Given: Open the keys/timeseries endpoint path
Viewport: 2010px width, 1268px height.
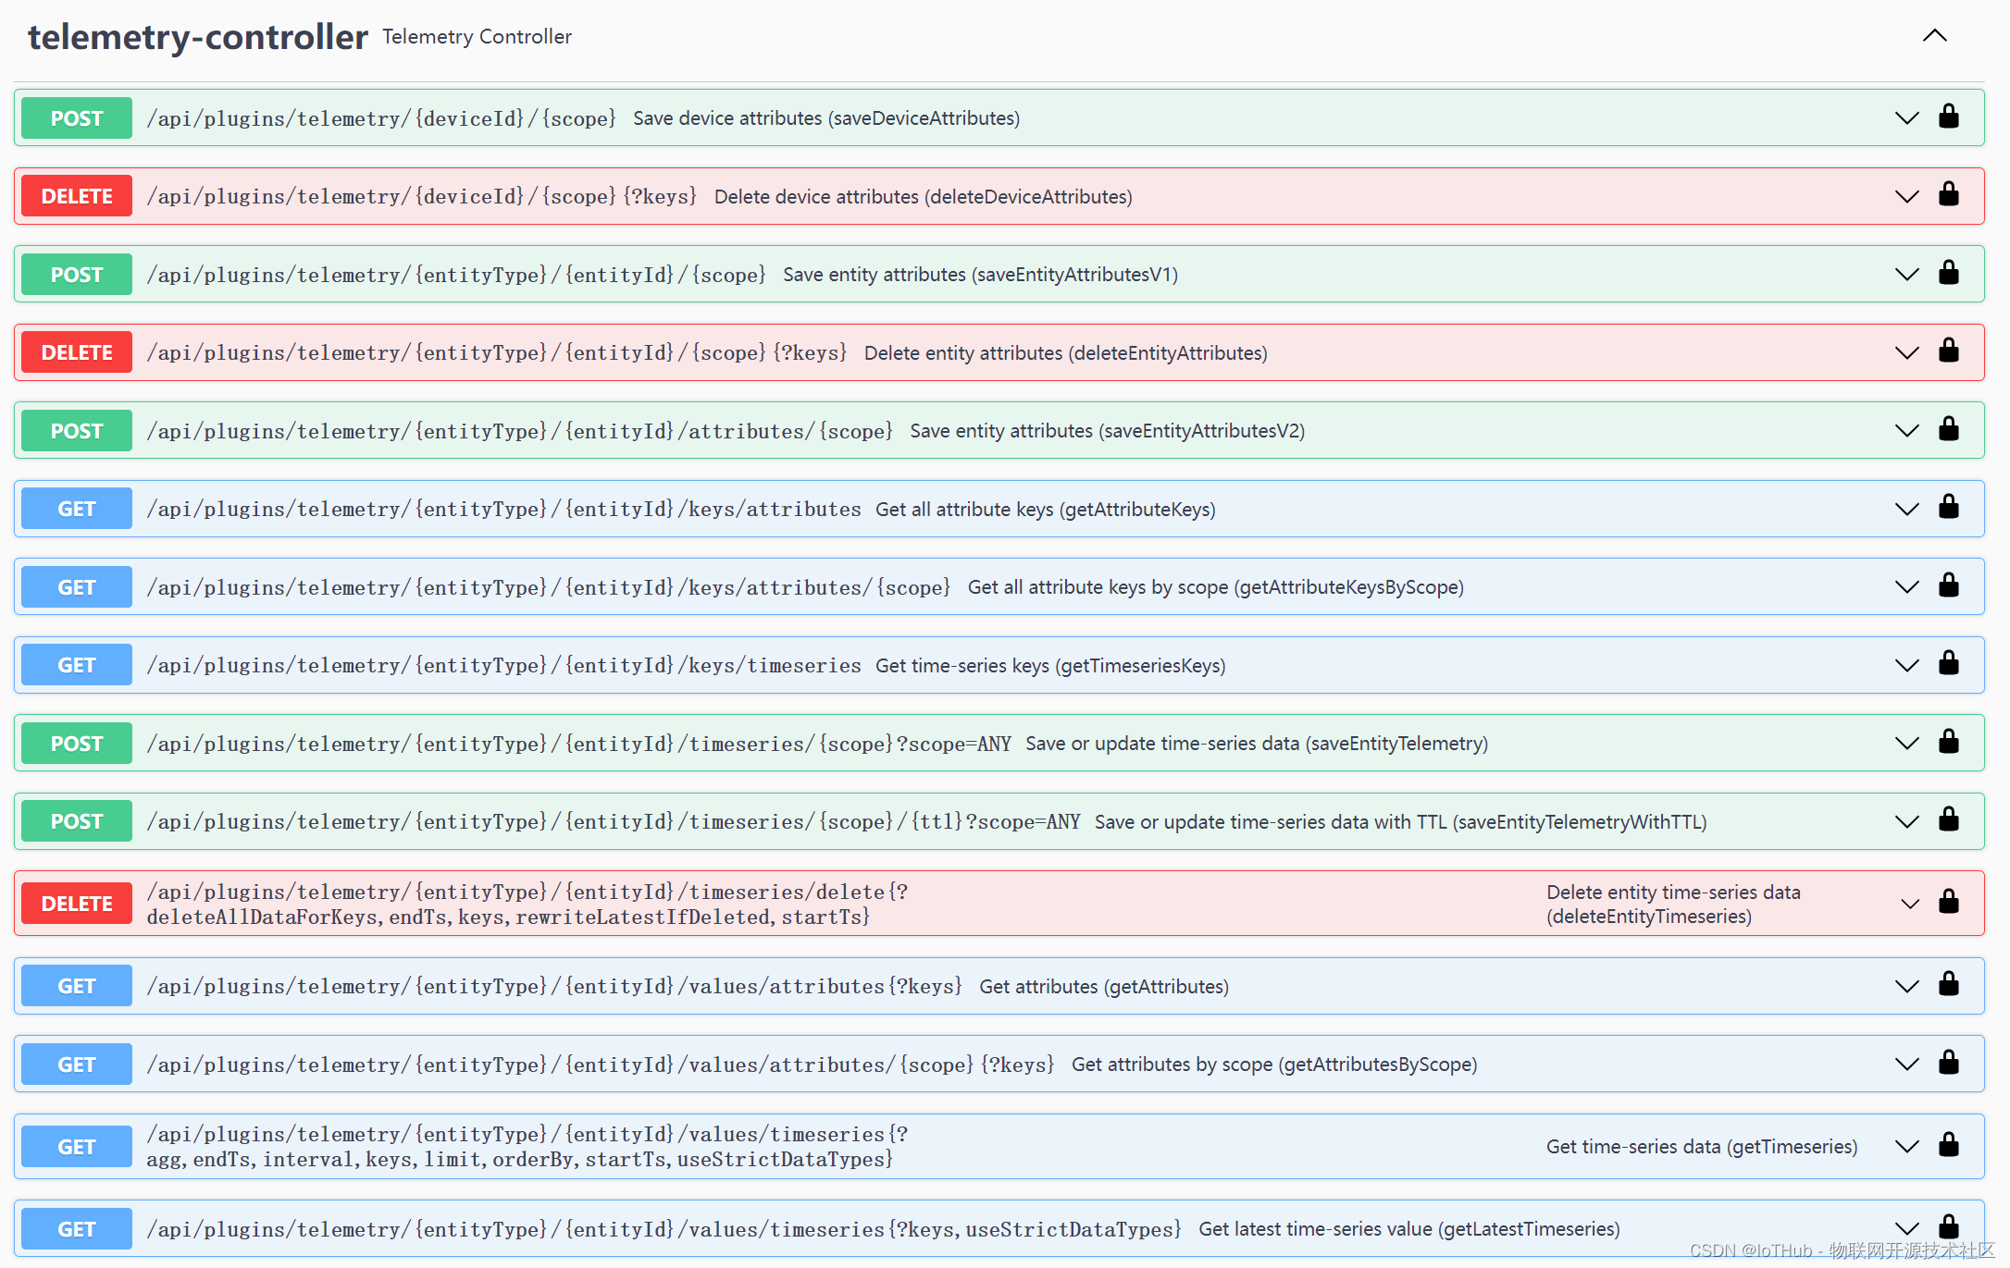Looking at the screenshot, I should pos(504,665).
